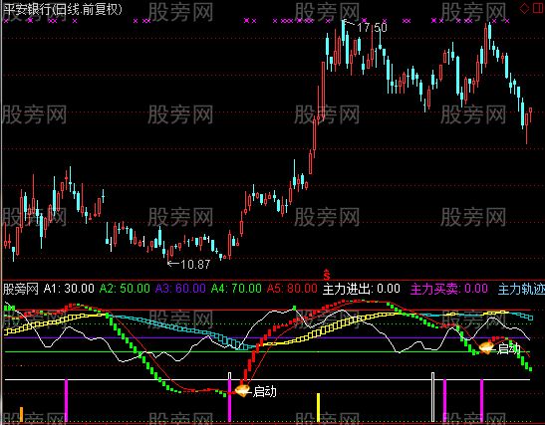Click the 10.87 low price label

coord(195,265)
